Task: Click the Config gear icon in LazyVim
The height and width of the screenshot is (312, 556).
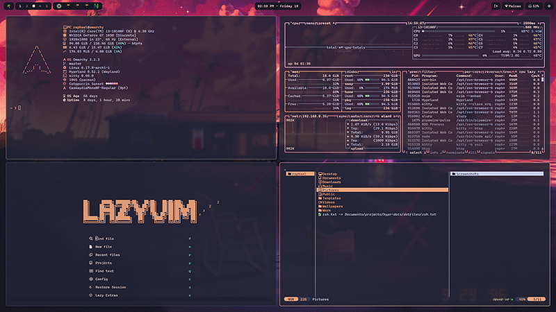Action: 91,279
